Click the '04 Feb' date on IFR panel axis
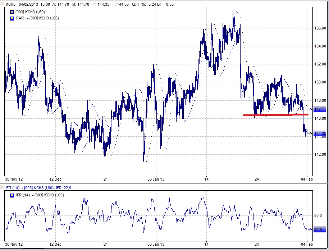Screen dimensions: 329x250 (306, 243)
